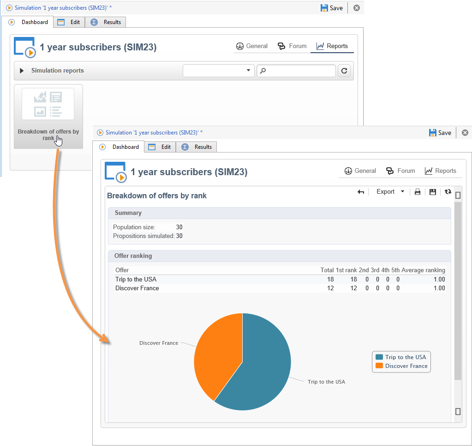Click the print icon in the report toolbar

coord(418,192)
